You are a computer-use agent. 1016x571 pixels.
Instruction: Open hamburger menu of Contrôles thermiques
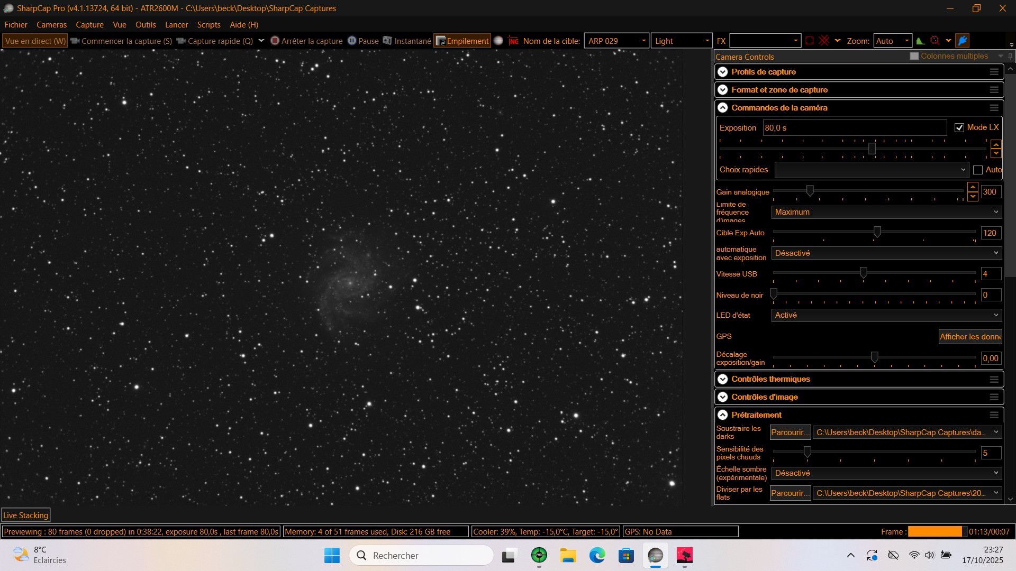click(x=994, y=380)
